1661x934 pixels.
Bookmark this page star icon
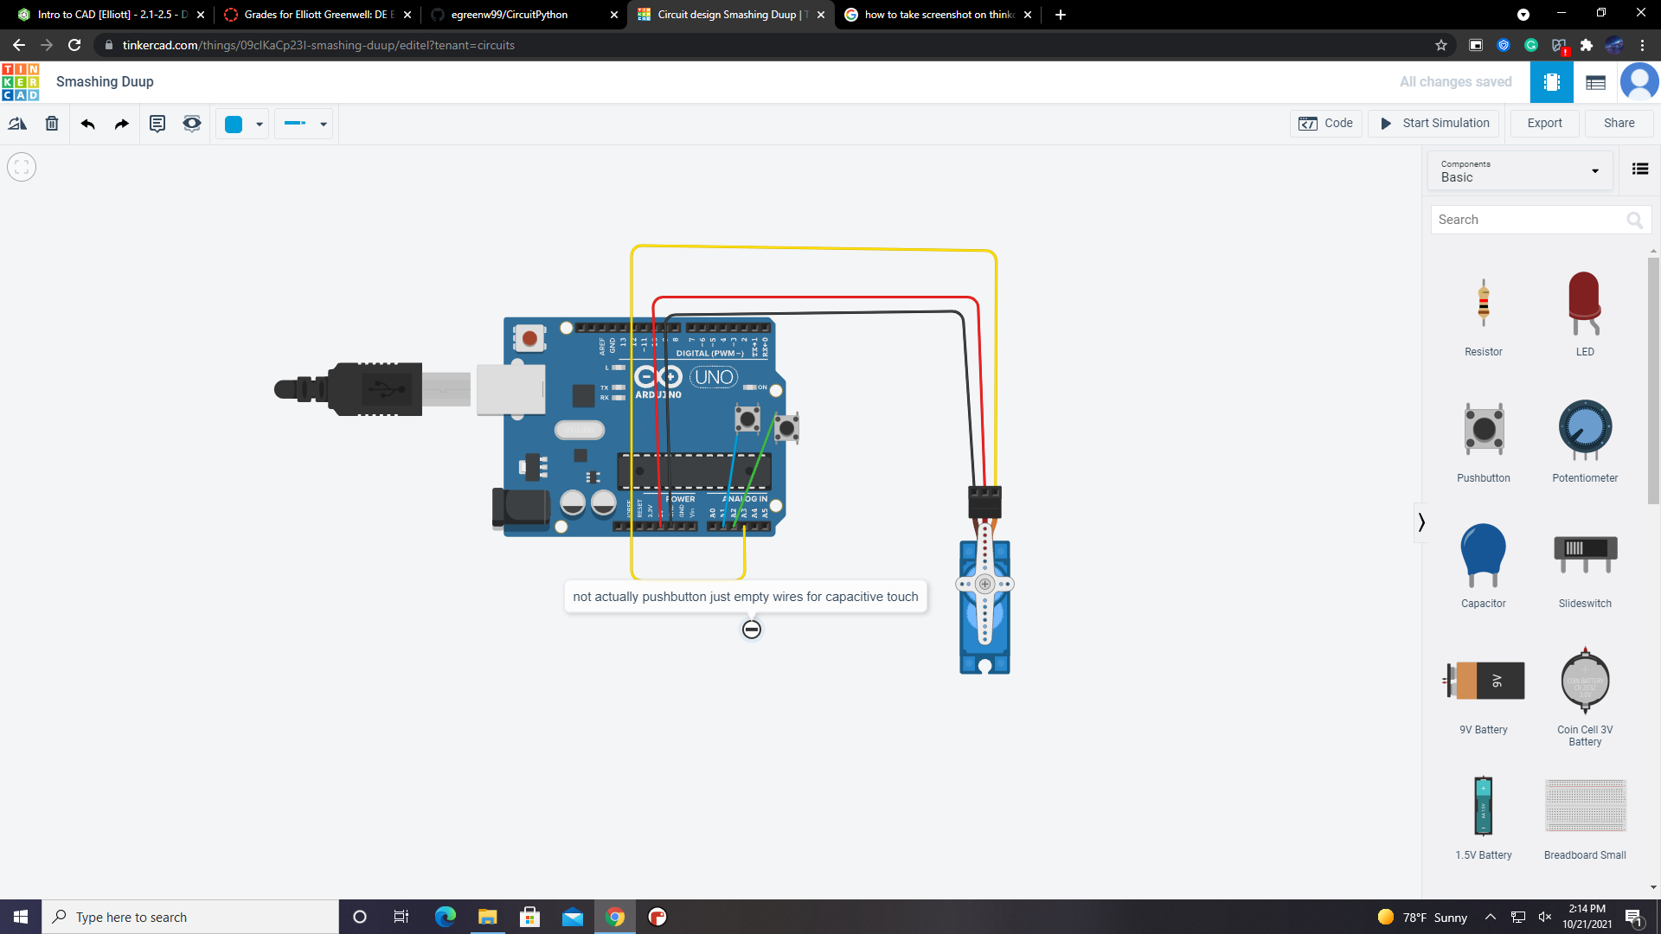tap(1440, 45)
